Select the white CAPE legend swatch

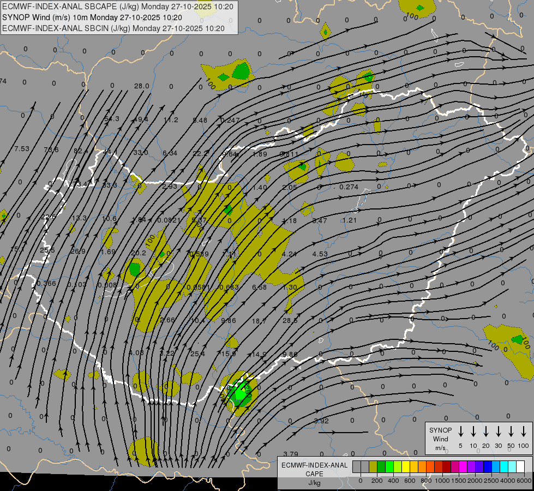520,467
